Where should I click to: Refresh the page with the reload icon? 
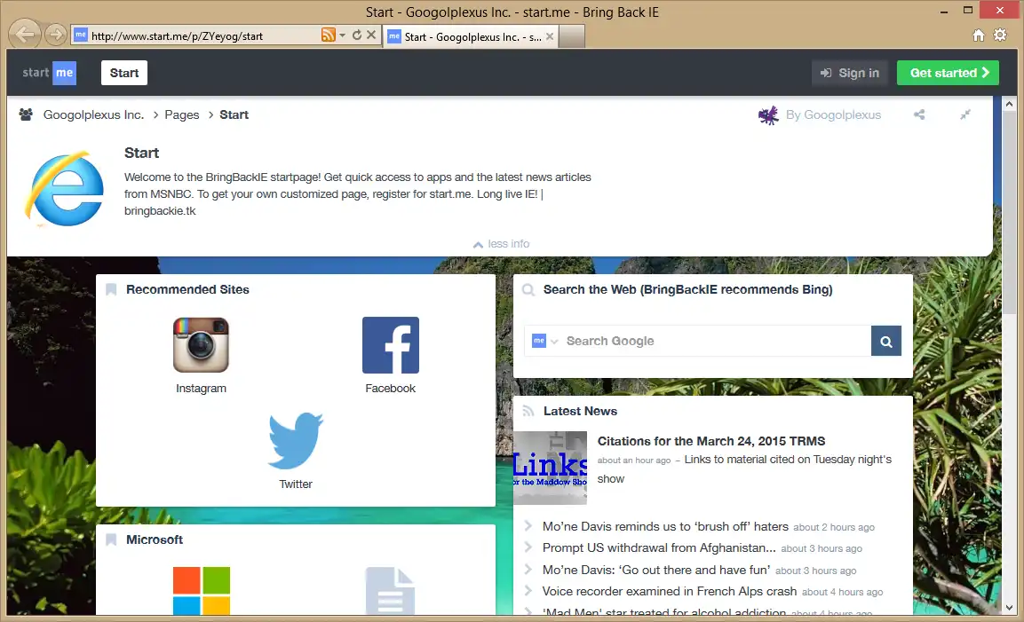click(x=356, y=35)
